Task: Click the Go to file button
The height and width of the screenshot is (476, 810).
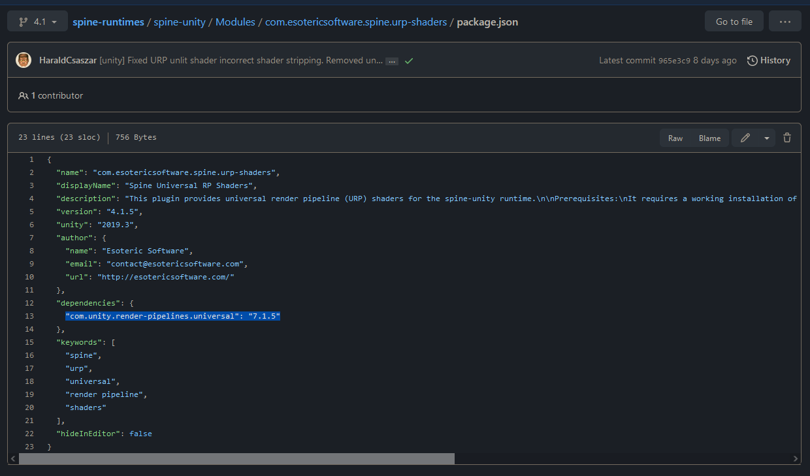Action: pos(734,22)
